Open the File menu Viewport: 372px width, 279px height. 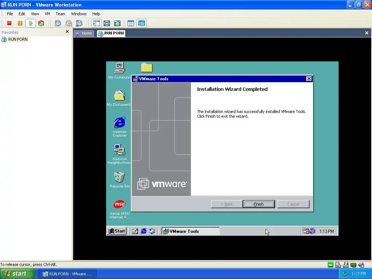(x=10, y=14)
